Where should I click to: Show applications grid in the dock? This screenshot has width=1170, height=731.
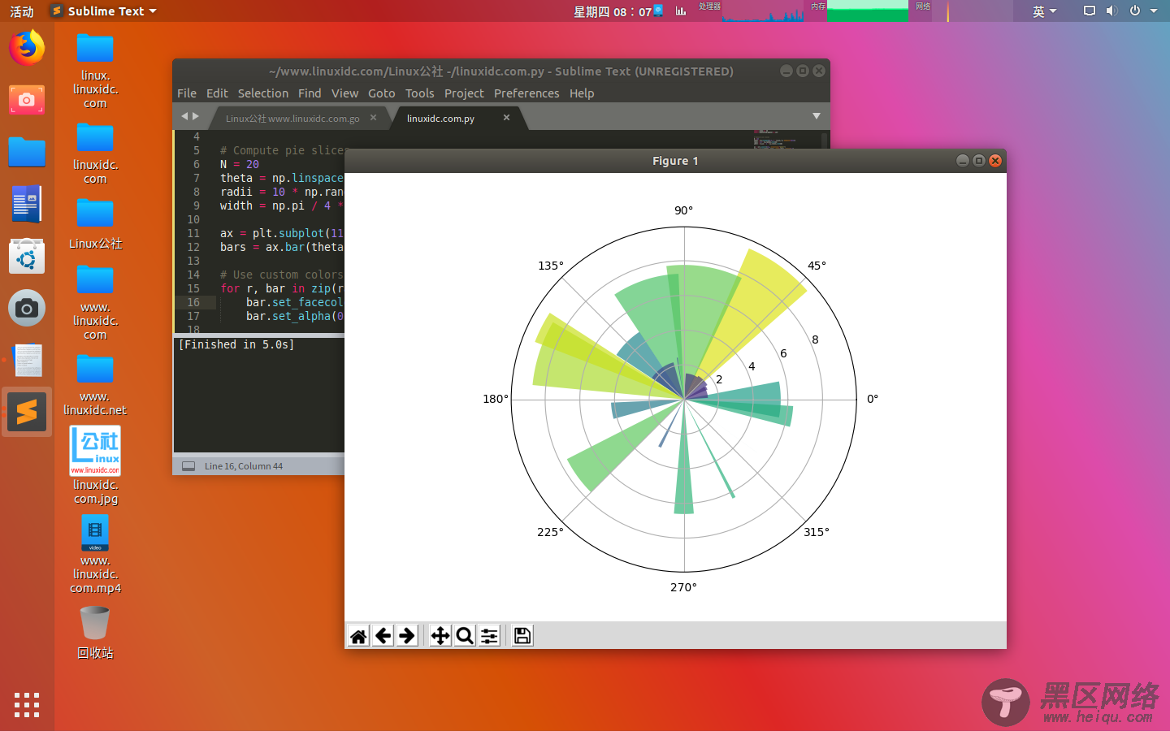(27, 704)
